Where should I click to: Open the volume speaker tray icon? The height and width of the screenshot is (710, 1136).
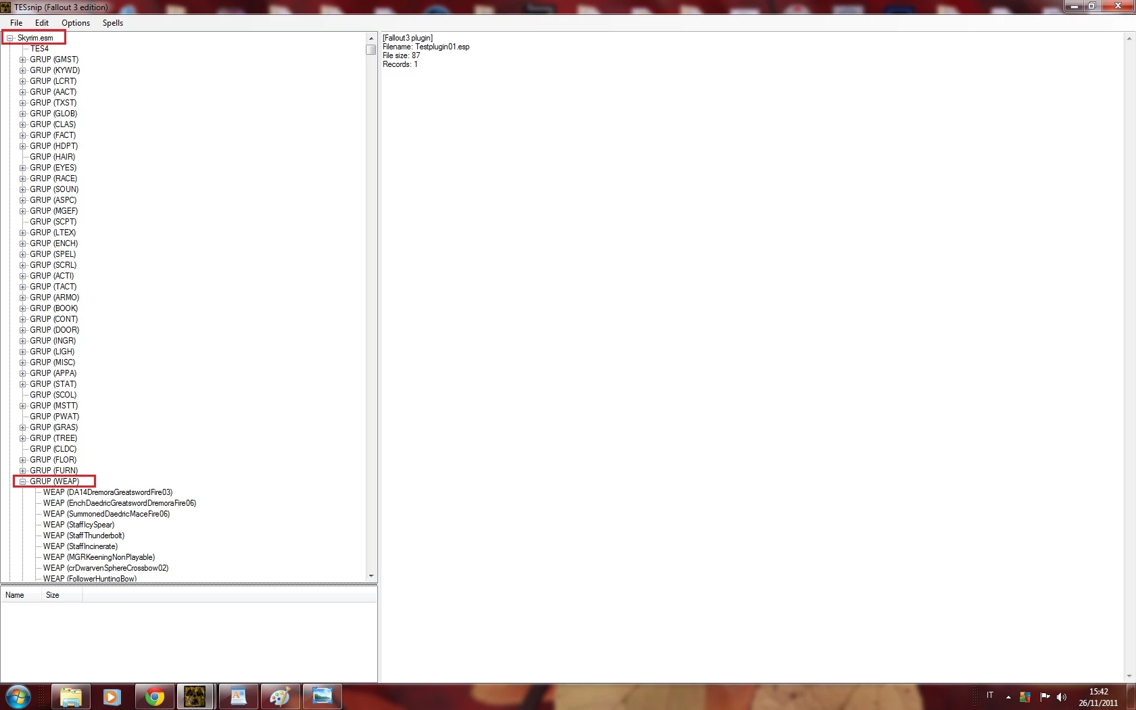click(x=1061, y=697)
